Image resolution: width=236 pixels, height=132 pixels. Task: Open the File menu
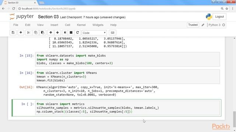pos(15,25)
